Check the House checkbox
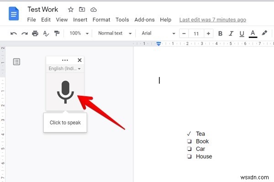The height and width of the screenshot is (182, 274). (x=189, y=156)
